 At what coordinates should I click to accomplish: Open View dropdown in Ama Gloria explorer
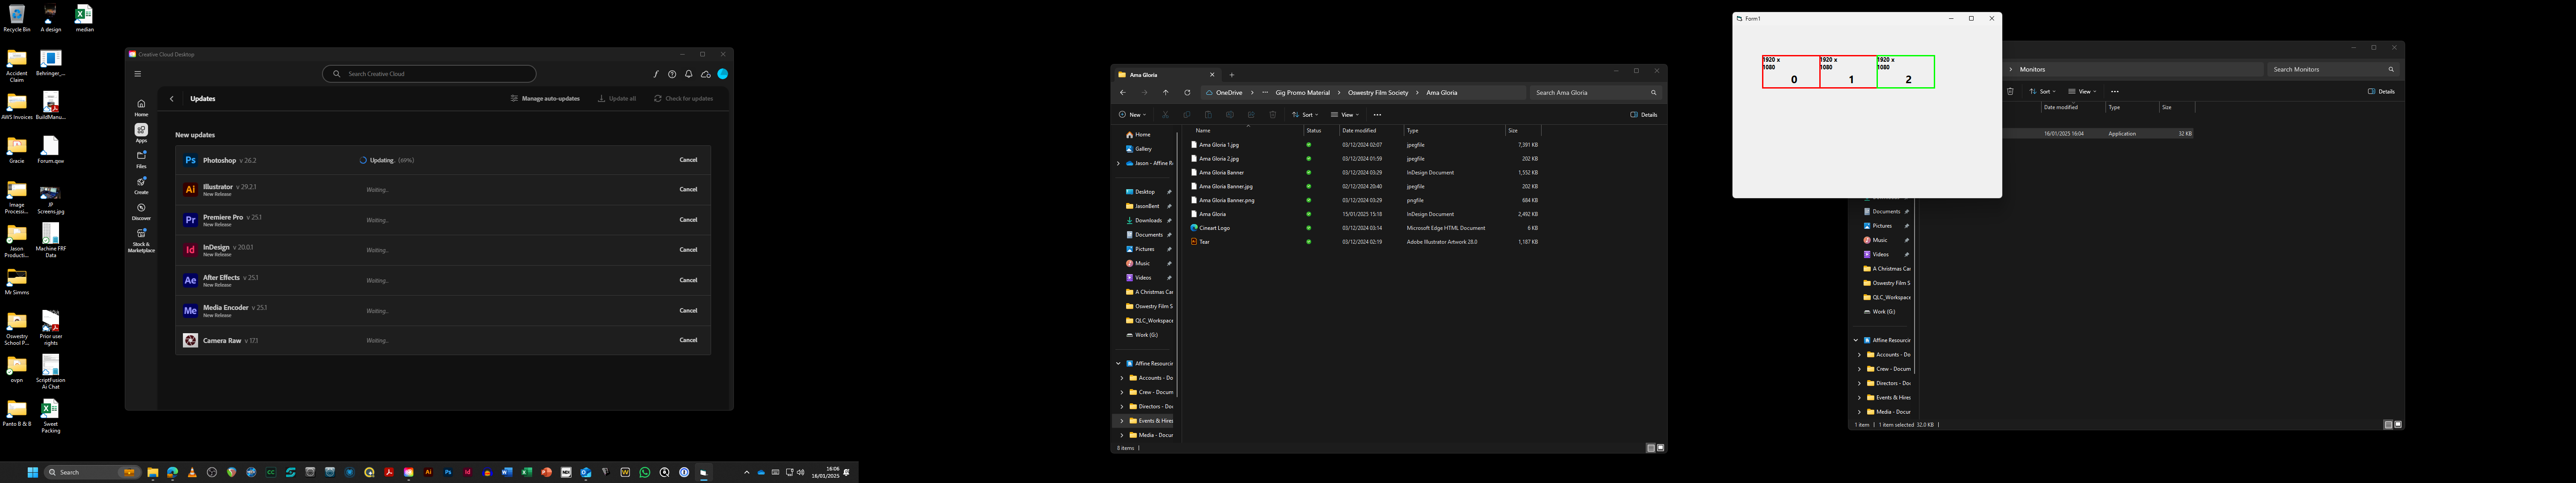click(x=1345, y=115)
